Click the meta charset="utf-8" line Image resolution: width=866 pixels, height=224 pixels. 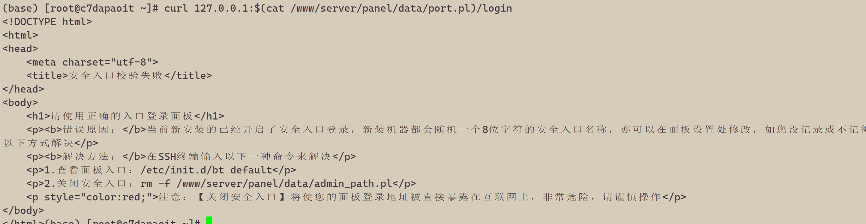pos(92,62)
